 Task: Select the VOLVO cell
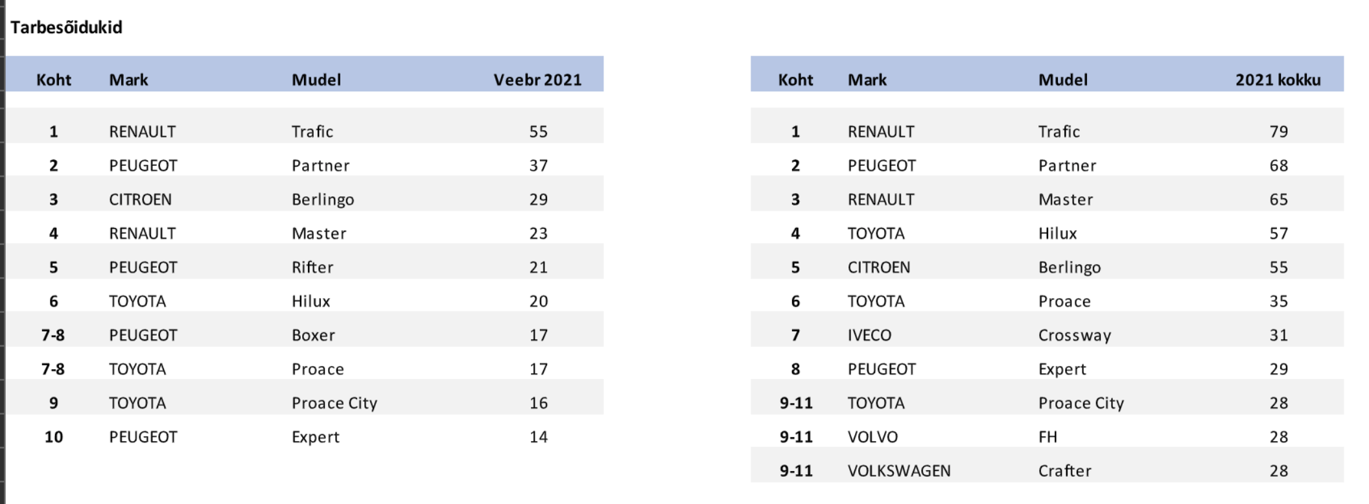(x=872, y=437)
